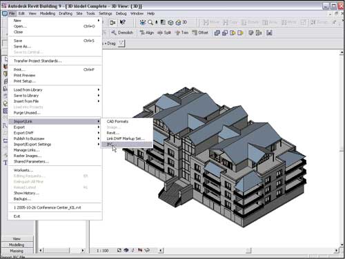The height and width of the screenshot is (259, 345).
Task: Open the 1 : 100 view scale selector
Action: coord(103,251)
